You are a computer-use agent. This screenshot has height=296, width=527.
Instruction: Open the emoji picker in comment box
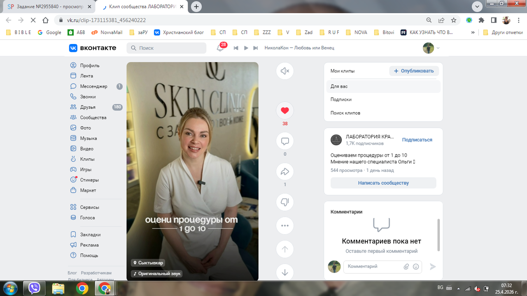click(416, 266)
